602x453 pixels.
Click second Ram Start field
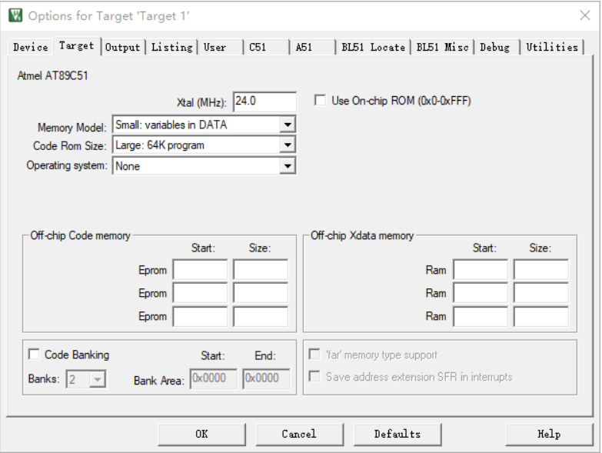[x=481, y=293]
